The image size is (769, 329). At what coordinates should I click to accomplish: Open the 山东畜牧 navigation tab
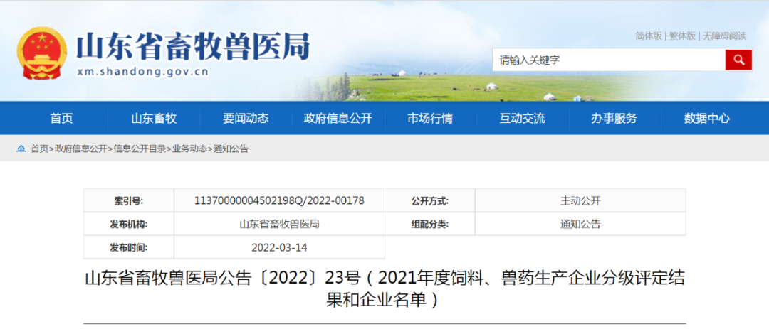(154, 118)
